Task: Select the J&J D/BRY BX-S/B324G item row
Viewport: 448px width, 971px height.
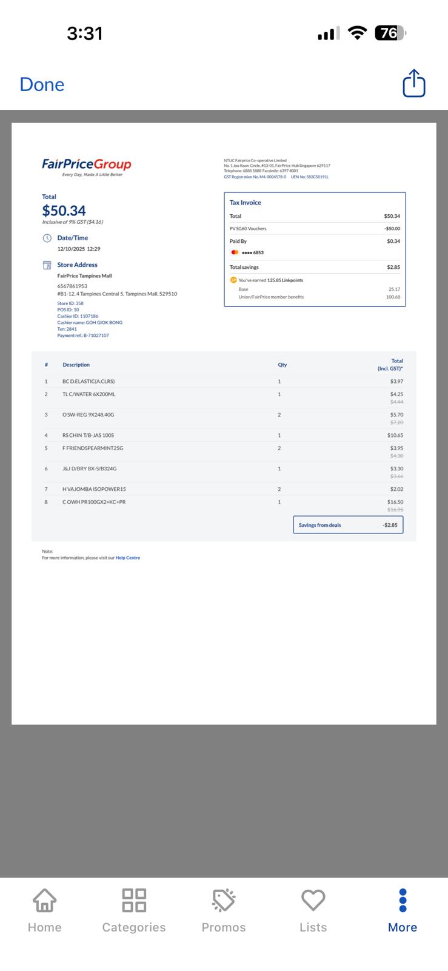Action: pyautogui.click(x=224, y=472)
